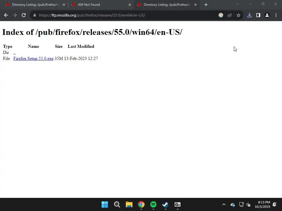Viewport: 282px width, 211px height.
Task: Click the Chrome taskbar icon
Action: (x=141, y=204)
